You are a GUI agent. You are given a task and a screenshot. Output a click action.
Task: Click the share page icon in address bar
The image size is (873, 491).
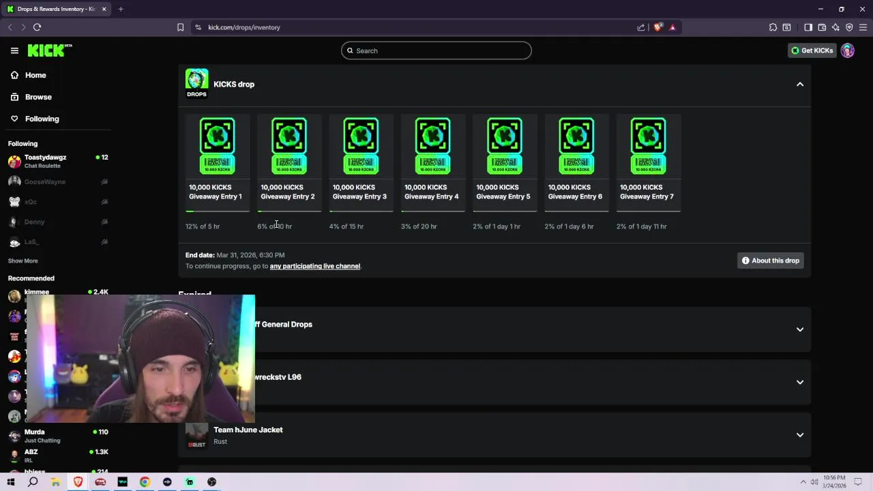(x=641, y=27)
